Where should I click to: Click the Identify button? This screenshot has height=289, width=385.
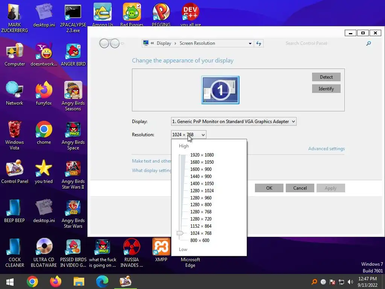326,89
